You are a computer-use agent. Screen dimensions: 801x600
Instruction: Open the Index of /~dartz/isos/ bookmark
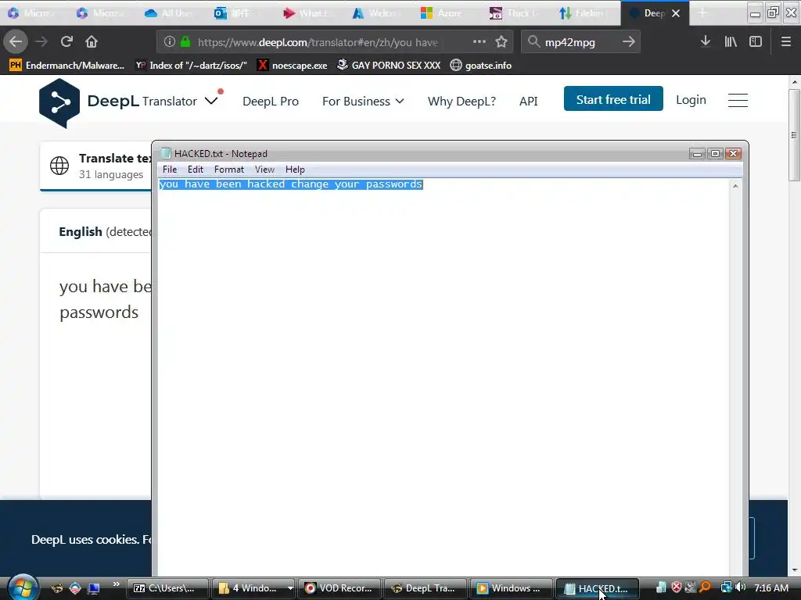point(191,66)
